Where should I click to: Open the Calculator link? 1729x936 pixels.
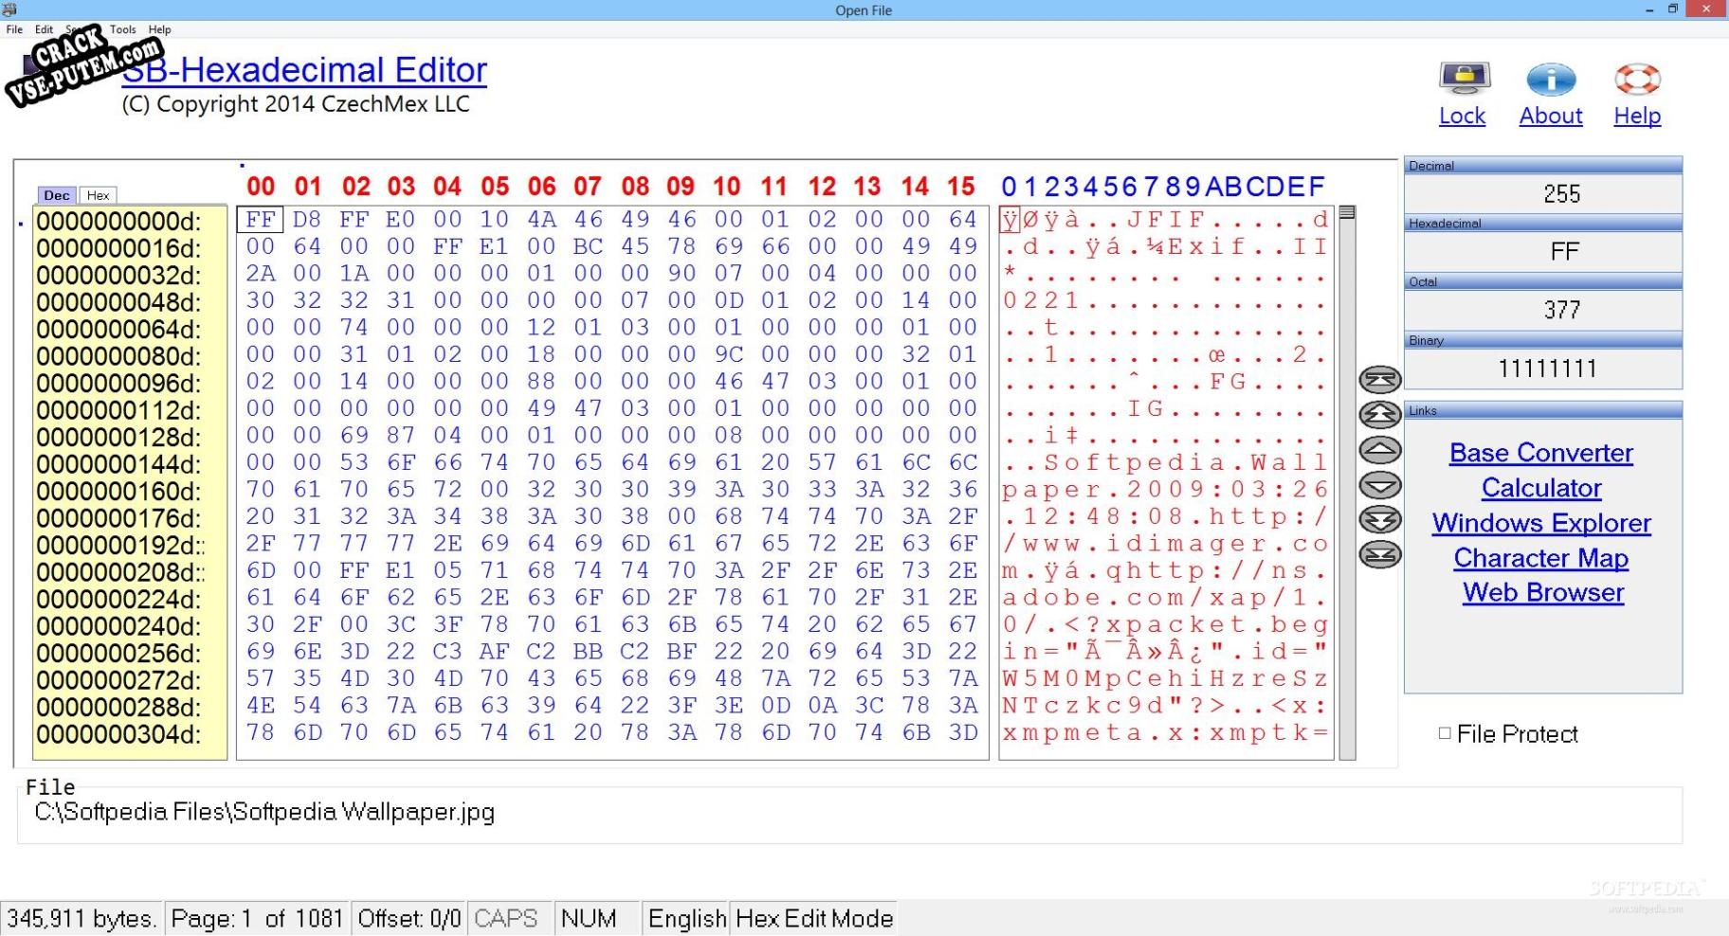point(1541,488)
